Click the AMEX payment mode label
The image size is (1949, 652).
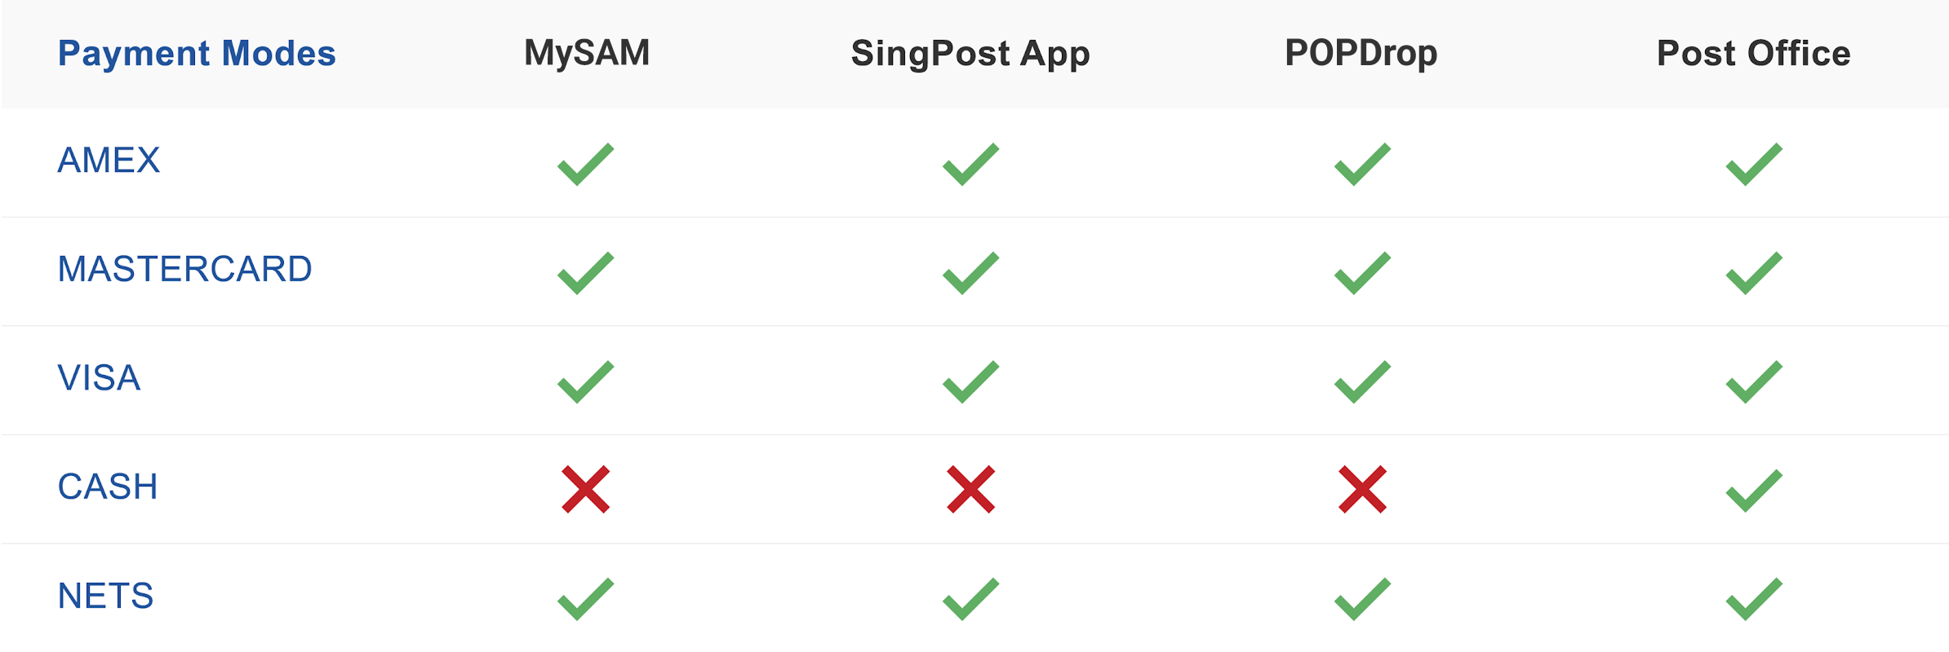coord(109,161)
